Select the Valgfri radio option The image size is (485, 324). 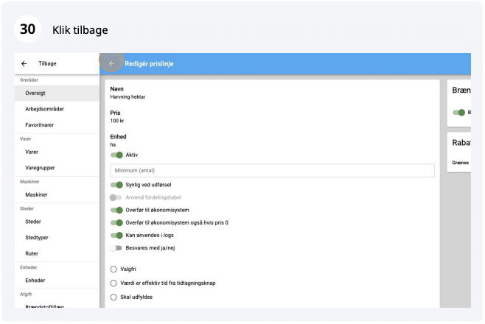point(114,269)
